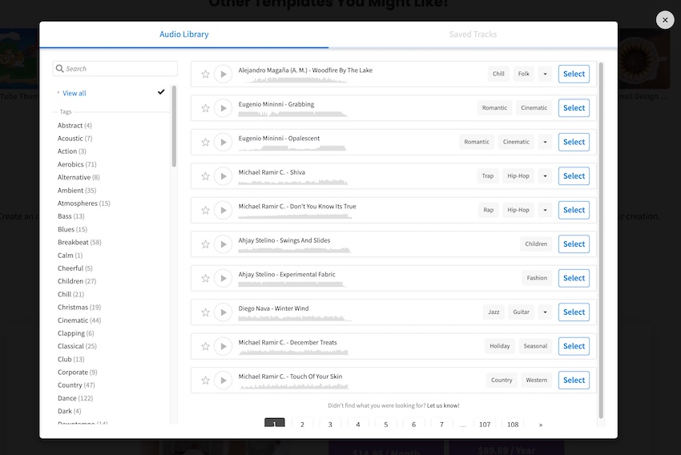Click the tags list scrollbar

pos(174,126)
